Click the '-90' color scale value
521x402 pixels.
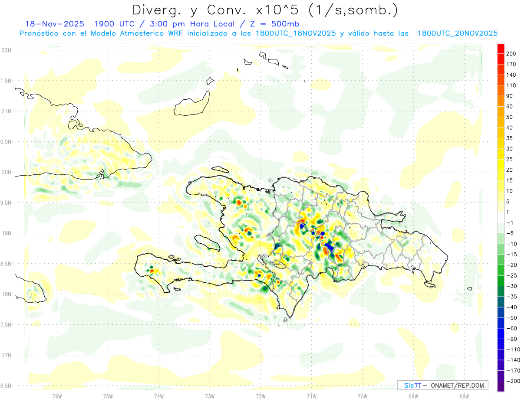tap(511, 339)
